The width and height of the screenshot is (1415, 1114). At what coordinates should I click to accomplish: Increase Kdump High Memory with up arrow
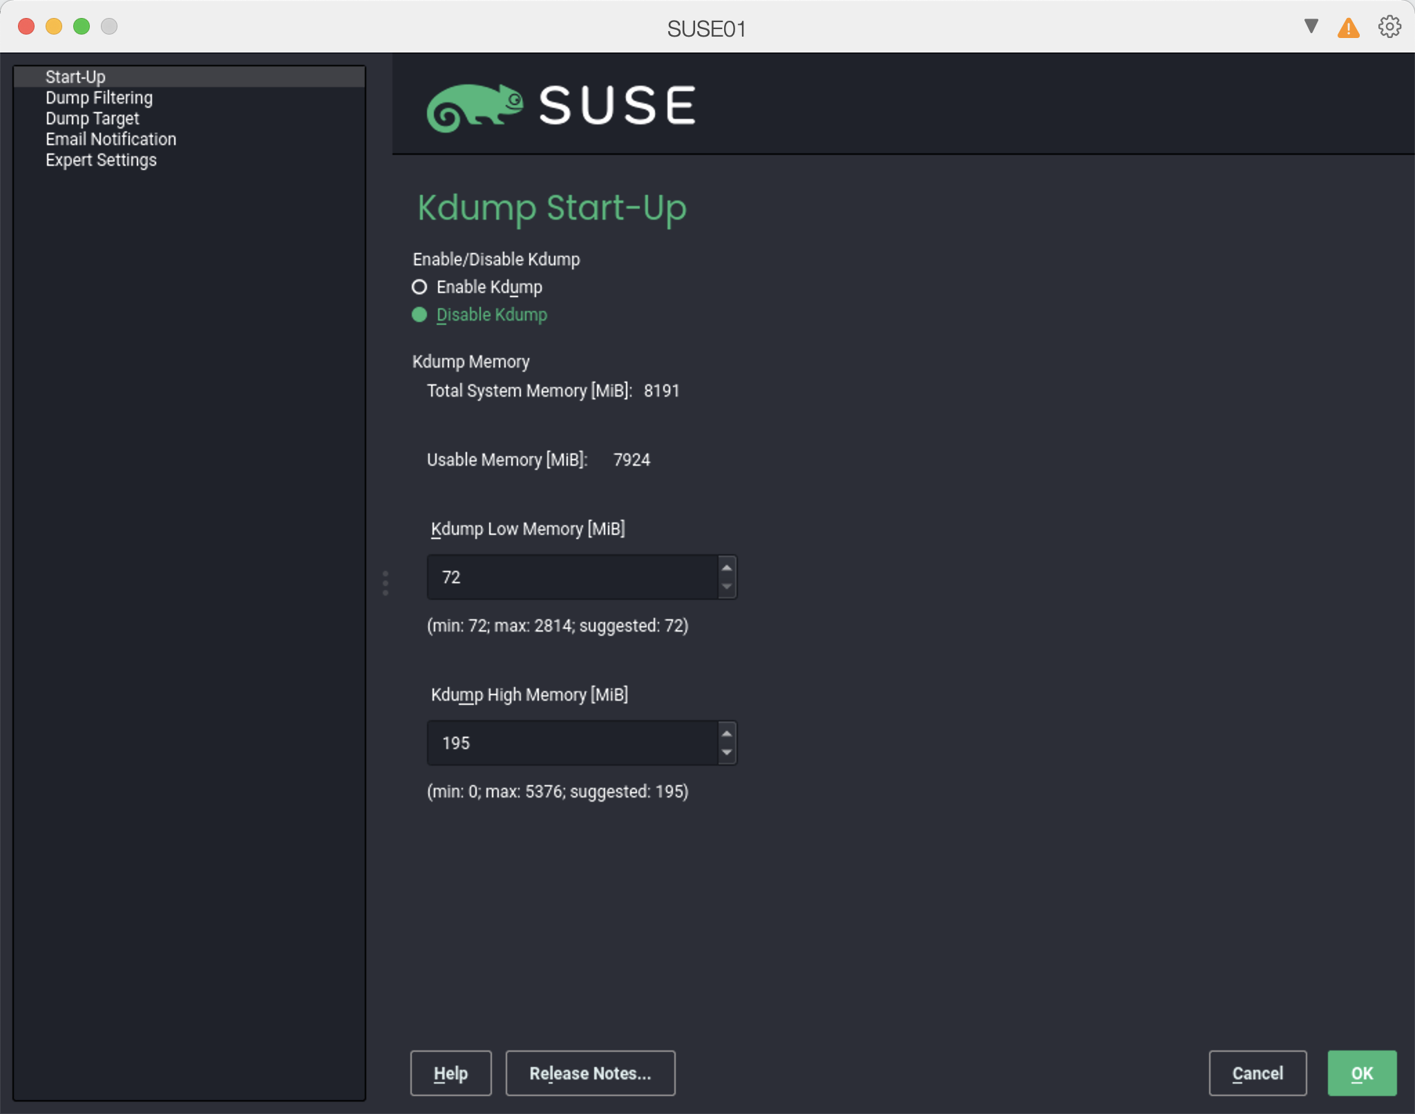coord(727,733)
